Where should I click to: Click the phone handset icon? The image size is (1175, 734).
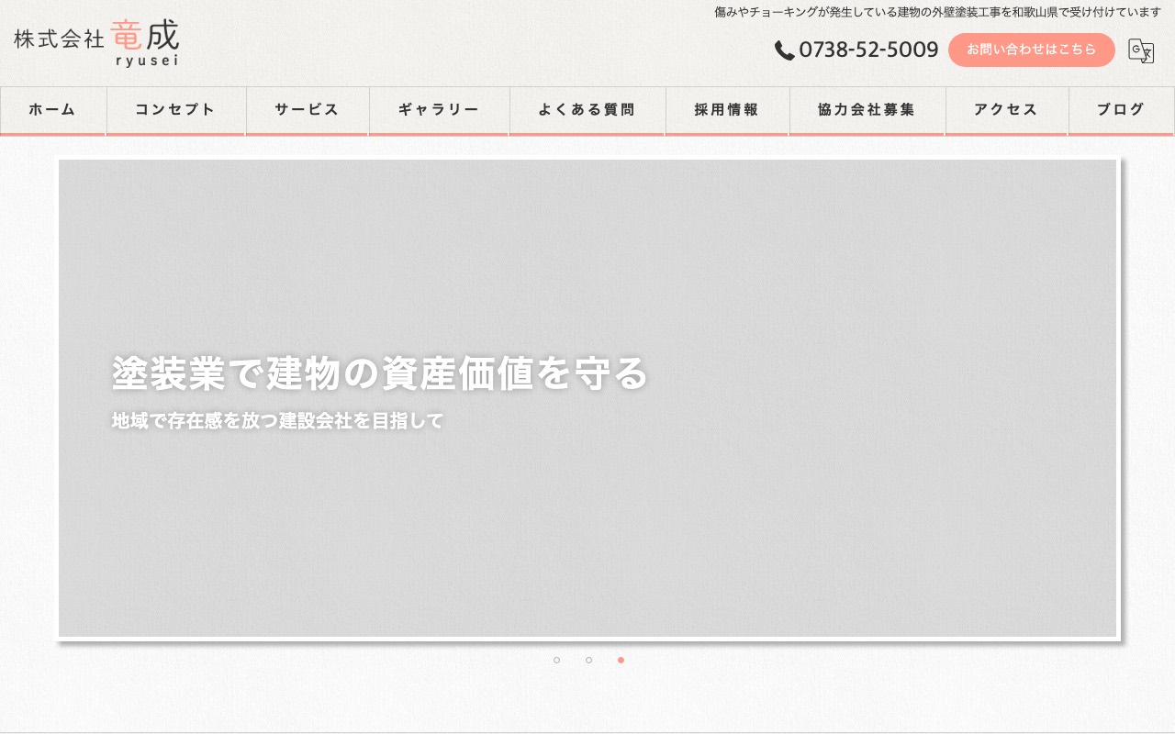(784, 50)
